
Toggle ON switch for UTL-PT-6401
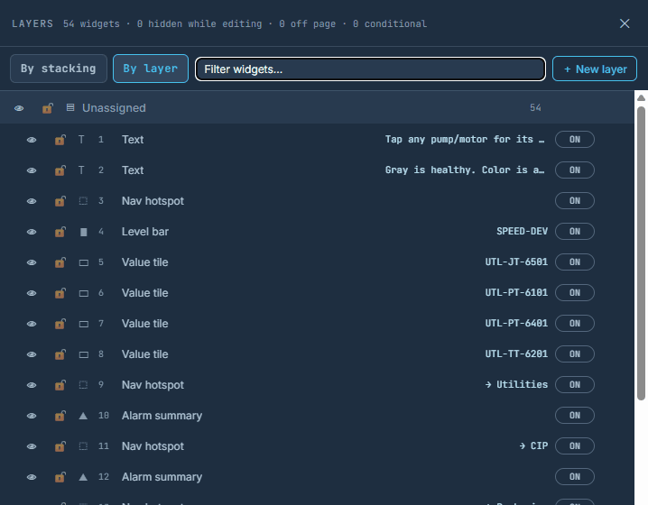click(x=574, y=324)
